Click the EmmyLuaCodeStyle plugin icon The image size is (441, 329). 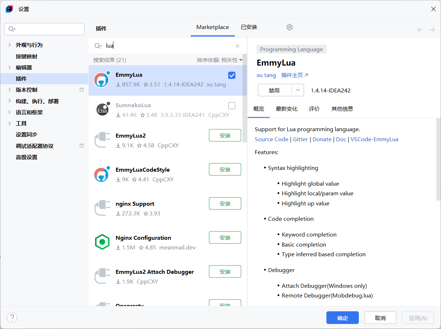[102, 175]
